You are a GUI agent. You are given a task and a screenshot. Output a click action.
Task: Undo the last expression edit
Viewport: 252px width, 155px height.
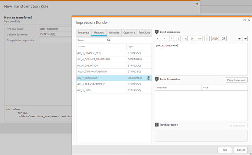click(x=240, y=39)
